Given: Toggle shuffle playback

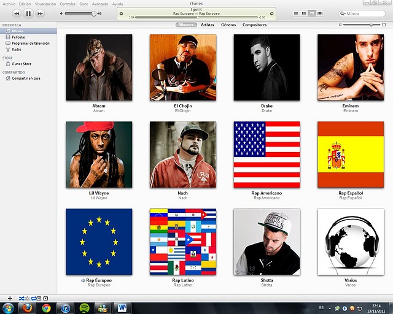Looking at the screenshot, I should tap(21, 298).
